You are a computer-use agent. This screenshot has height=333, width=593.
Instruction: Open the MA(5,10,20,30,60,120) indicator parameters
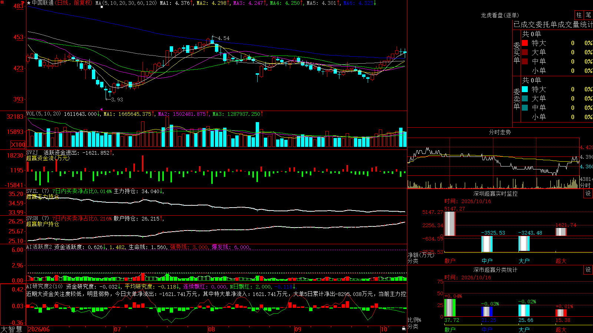click(126, 3)
